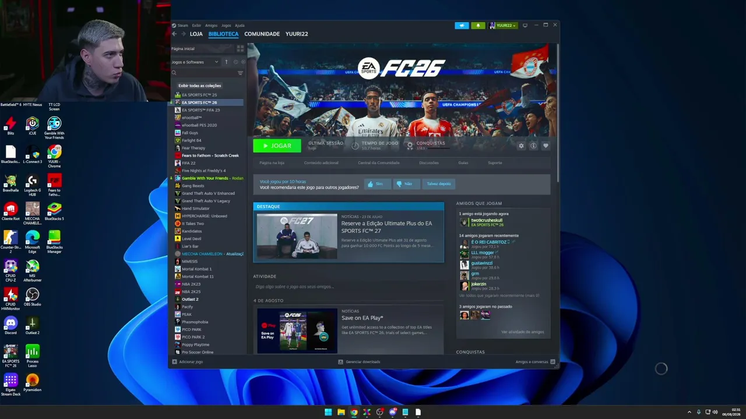Open Amigos e conversas

click(x=535, y=362)
